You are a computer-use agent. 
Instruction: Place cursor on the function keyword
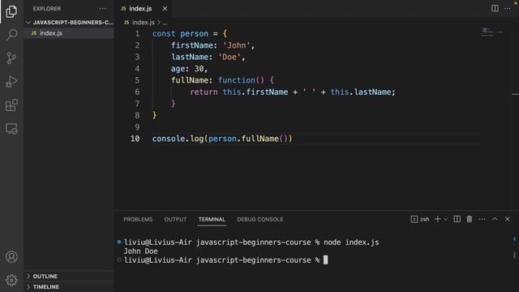(x=236, y=80)
